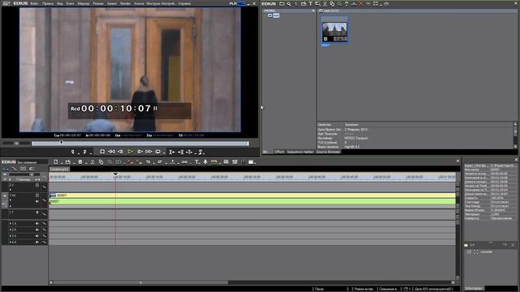Toggle video visibility on track 1VA

coord(37,195)
